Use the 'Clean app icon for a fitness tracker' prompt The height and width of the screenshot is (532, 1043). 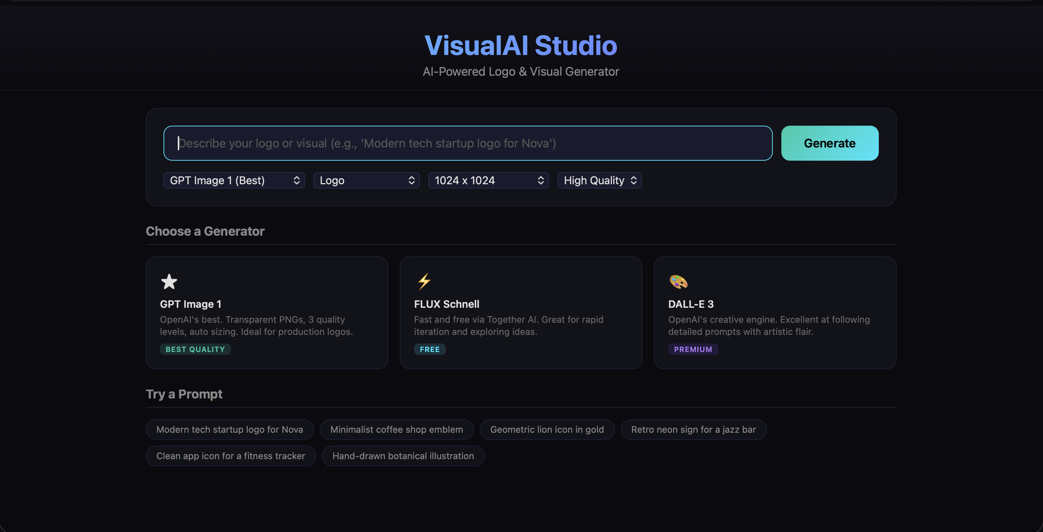(231, 456)
